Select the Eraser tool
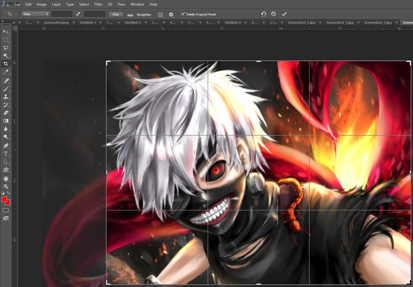The height and width of the screenshot is (287, 413). [6, 113]
